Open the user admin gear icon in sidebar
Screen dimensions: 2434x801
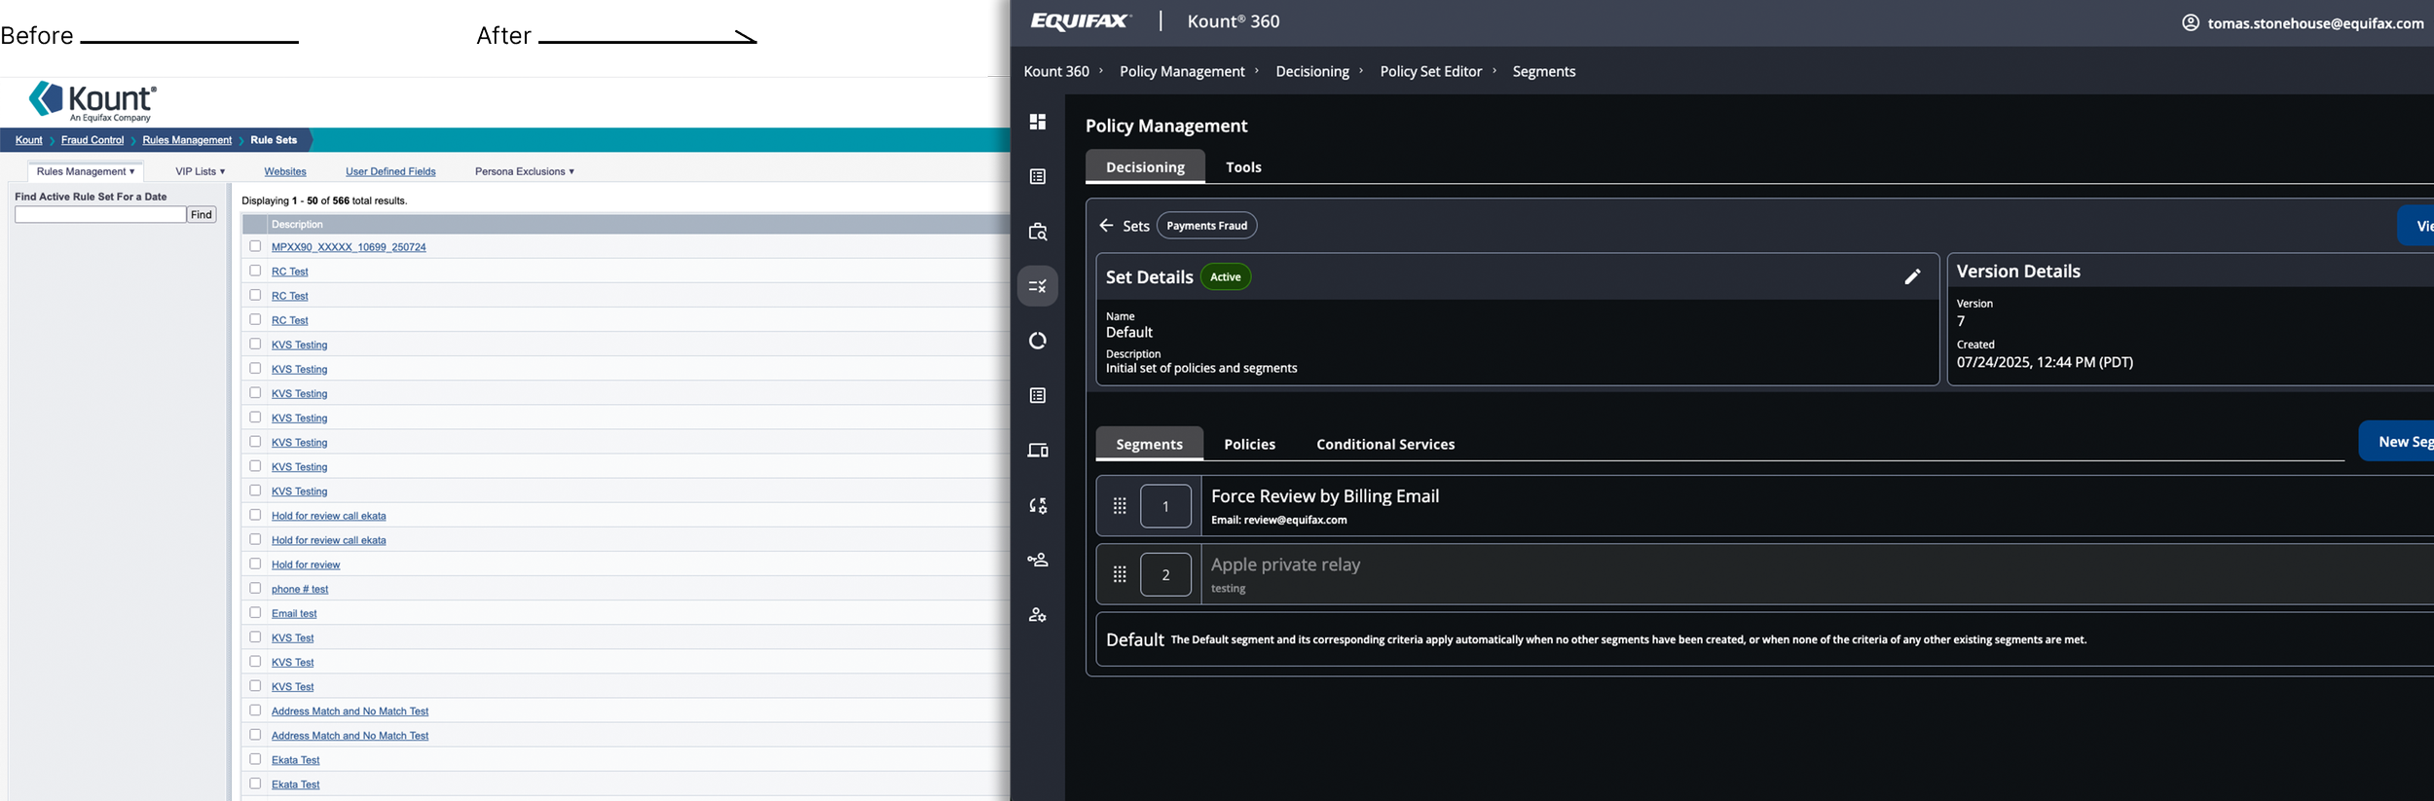coord(1038,615)
